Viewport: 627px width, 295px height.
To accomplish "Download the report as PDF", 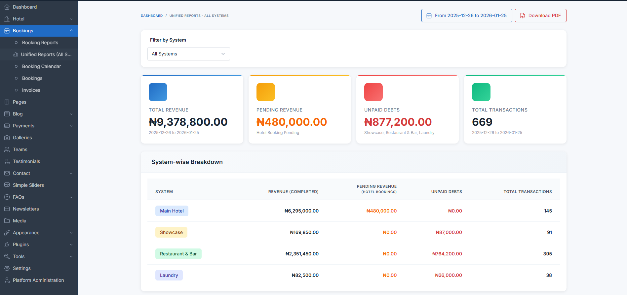I will point(540,16).
